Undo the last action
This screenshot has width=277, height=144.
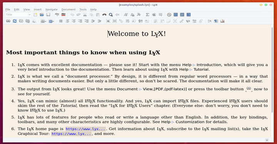tap(72, 15)
